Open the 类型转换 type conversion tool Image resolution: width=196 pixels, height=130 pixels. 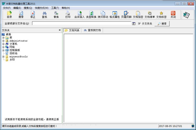[91, 15]
